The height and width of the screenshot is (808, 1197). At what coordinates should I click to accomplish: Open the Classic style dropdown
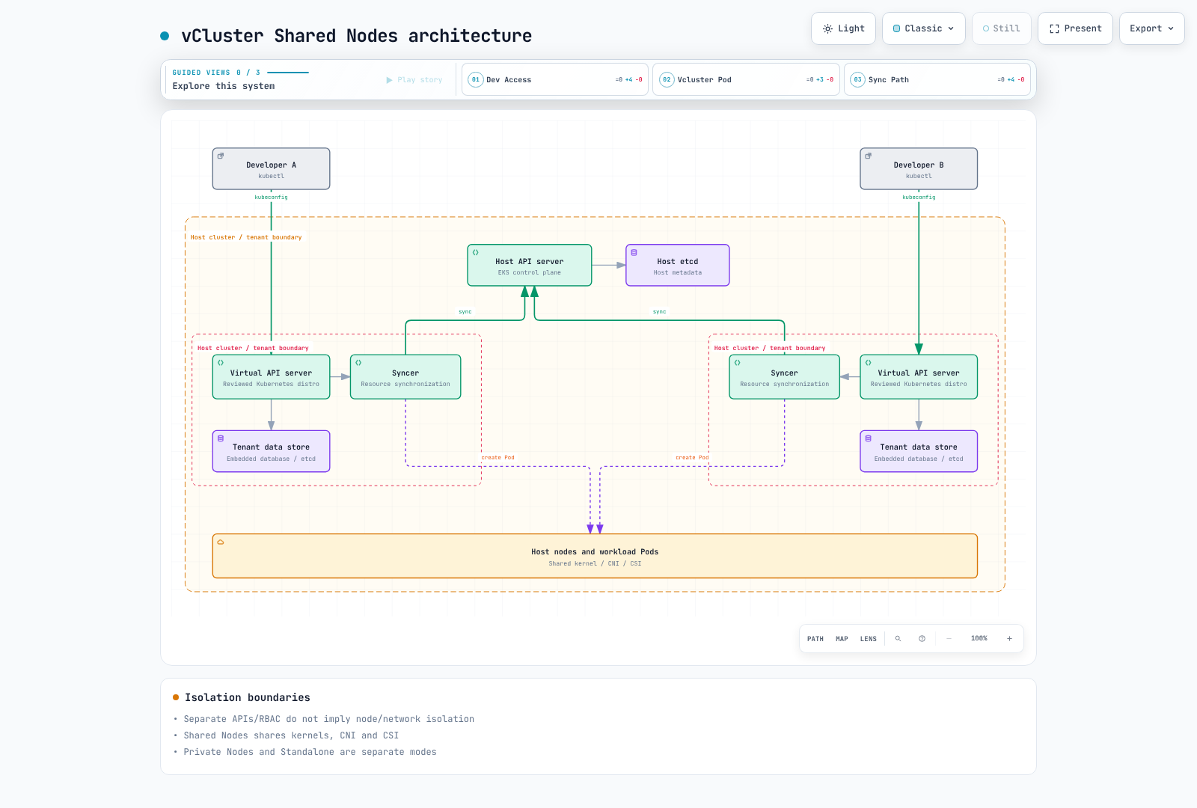click(x=924, y=28)
